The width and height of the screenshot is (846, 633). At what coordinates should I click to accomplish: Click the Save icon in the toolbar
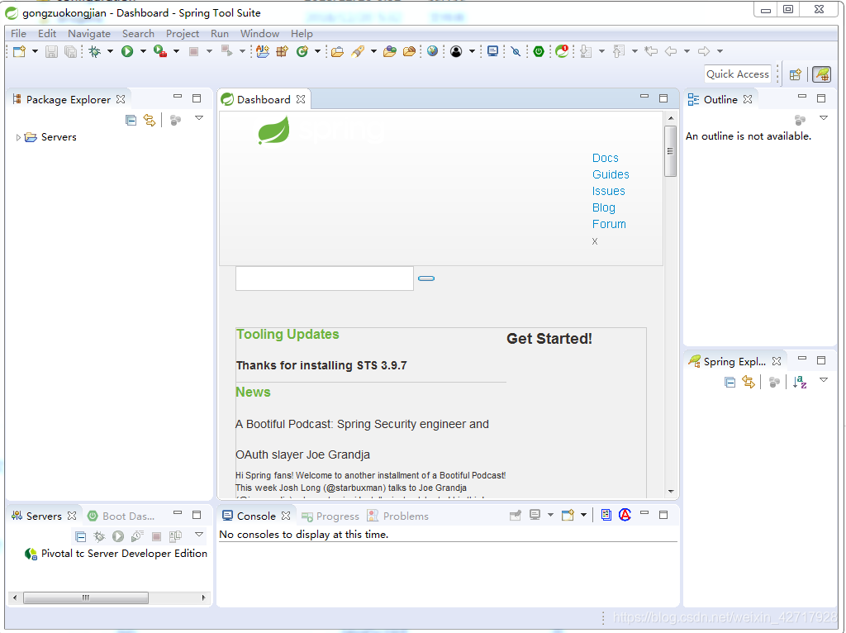[x=51, y=51]
